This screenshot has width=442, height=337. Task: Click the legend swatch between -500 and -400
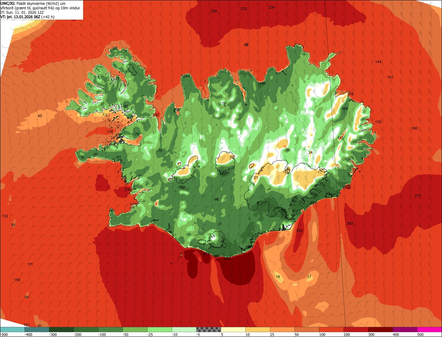tap(12, 330)
